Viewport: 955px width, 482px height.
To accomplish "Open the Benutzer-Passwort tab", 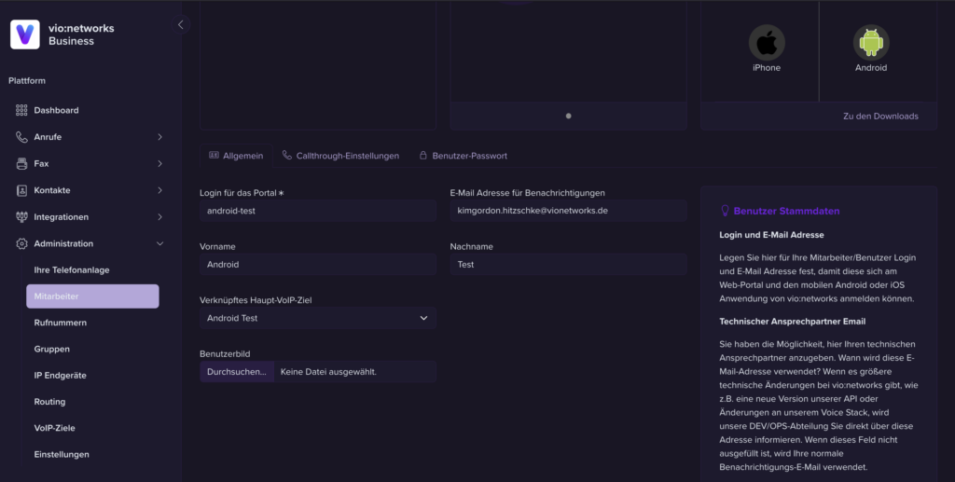I will [x=463, y=156].
